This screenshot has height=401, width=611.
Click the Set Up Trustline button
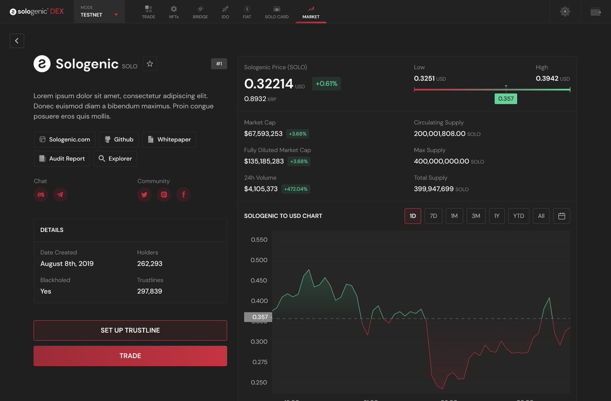(x=130, y=330)
